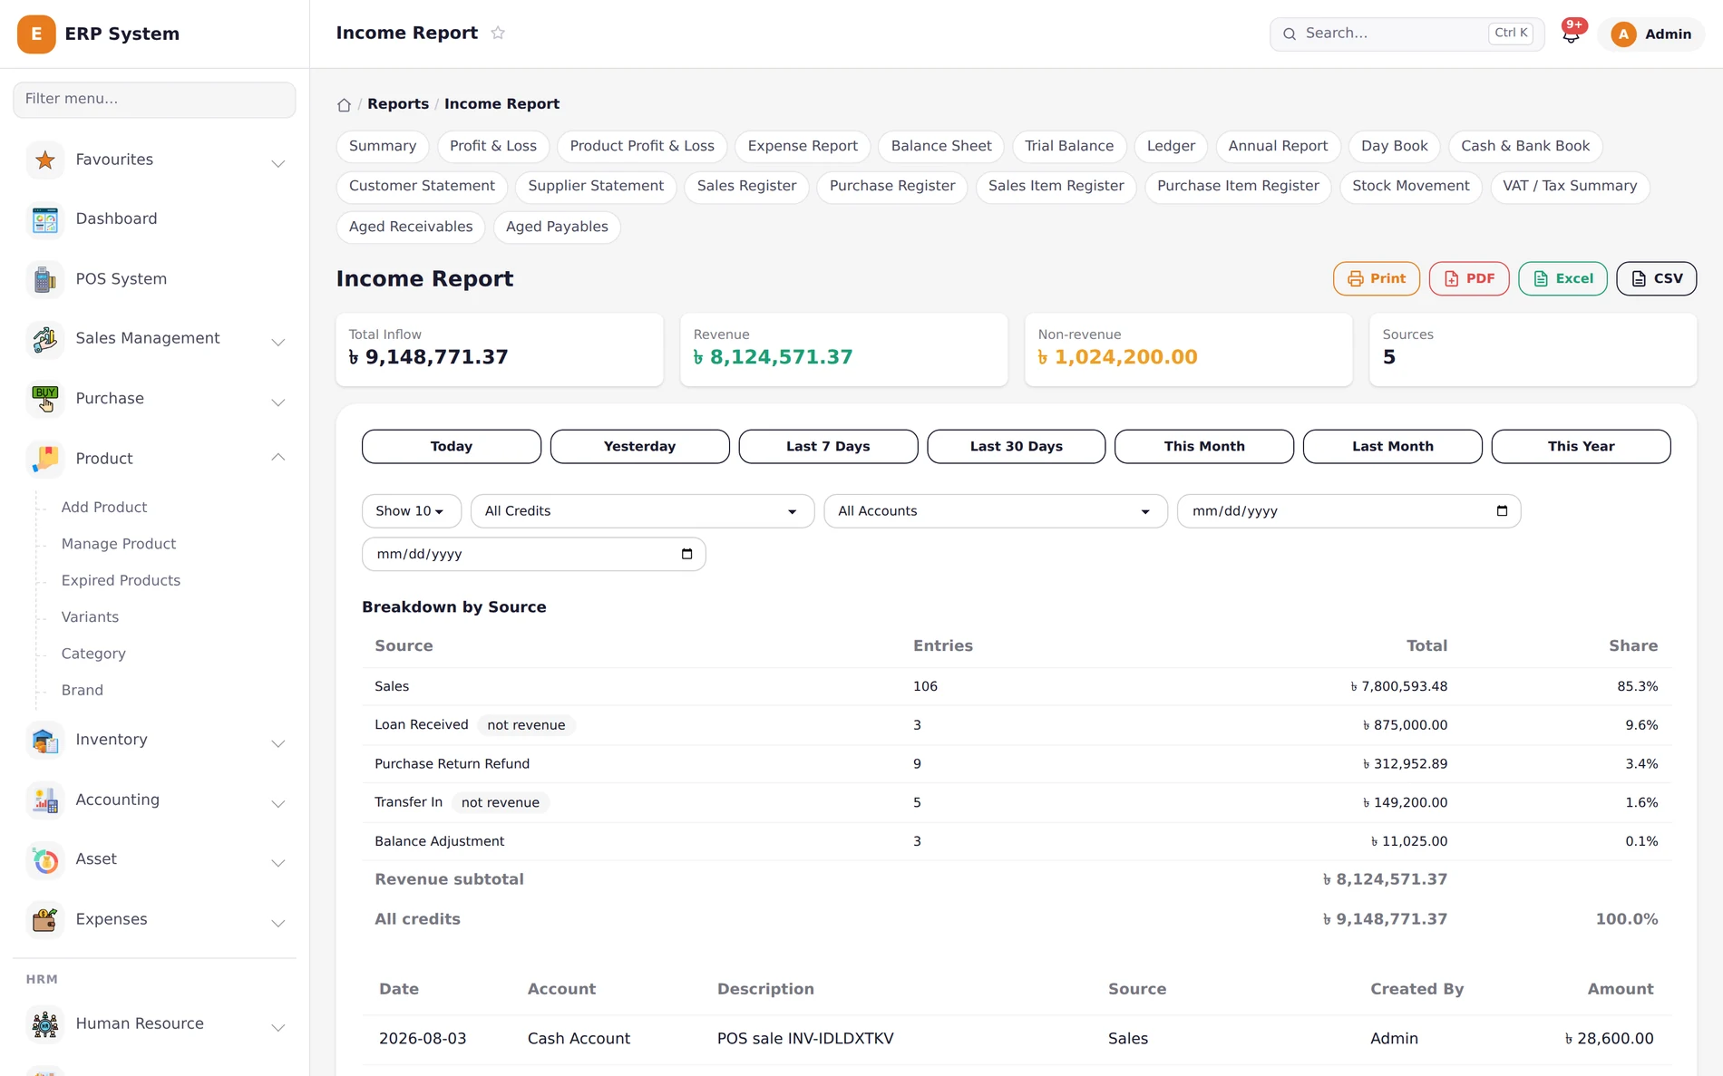Open Variants under Product
The width and height of the screenshot is (1723, 1076).
pyautogui.click(x=90, y=617)
